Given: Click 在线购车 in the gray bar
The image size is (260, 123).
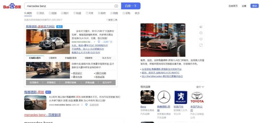Looking at the screenshot, I should point(34,82).
